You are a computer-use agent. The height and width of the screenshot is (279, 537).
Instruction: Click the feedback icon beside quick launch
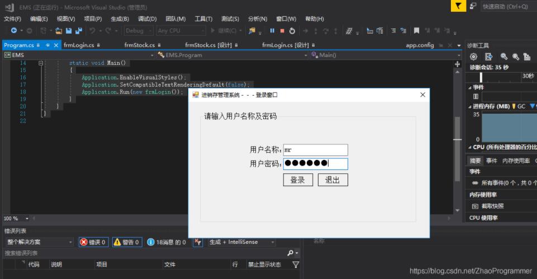[473, 6]
